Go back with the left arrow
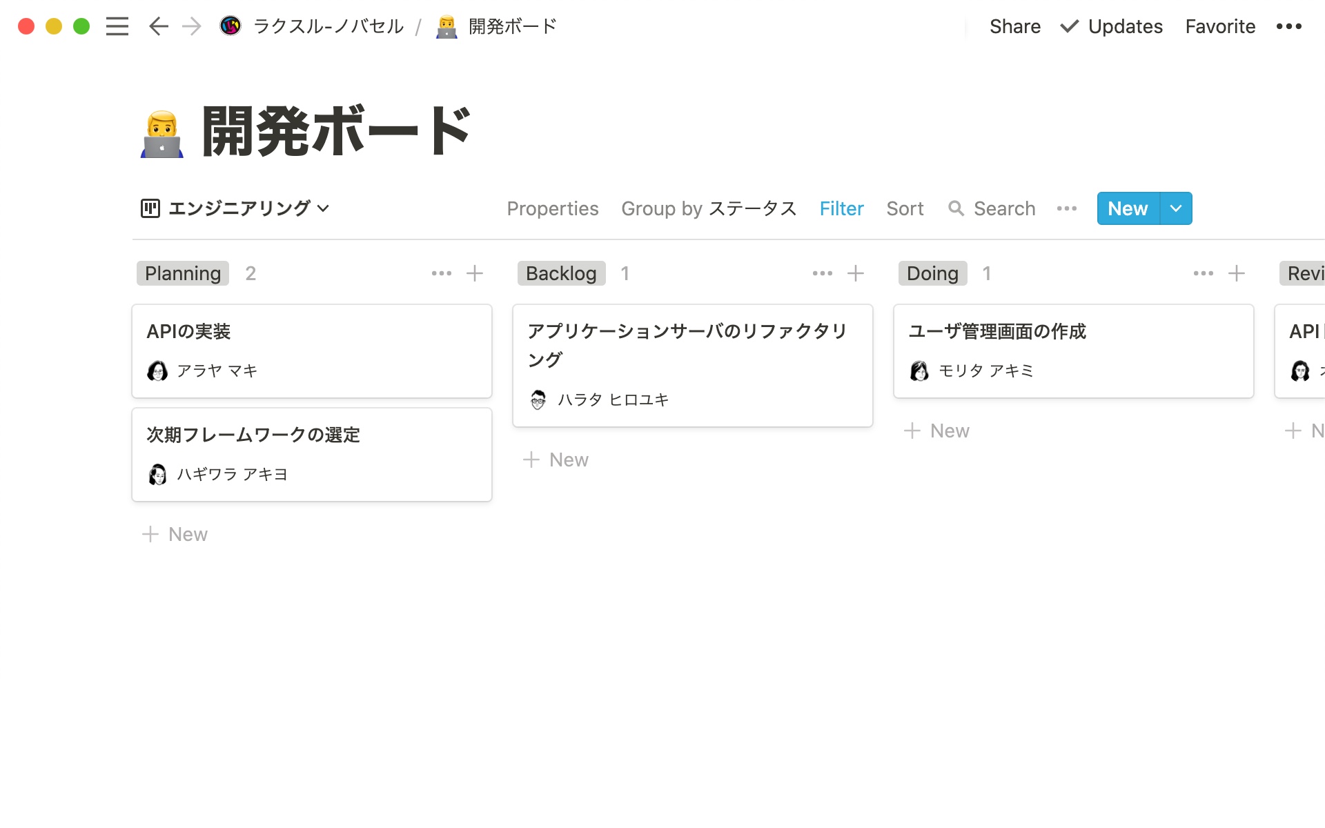Screen dimensions: 1325x828 point(159,26)
